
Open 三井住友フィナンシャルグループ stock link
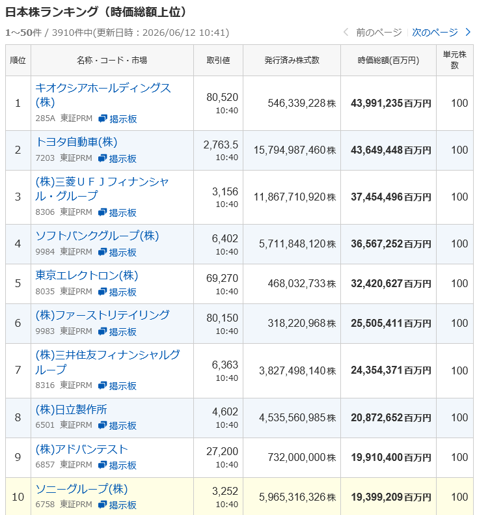[x=107, y=362]
